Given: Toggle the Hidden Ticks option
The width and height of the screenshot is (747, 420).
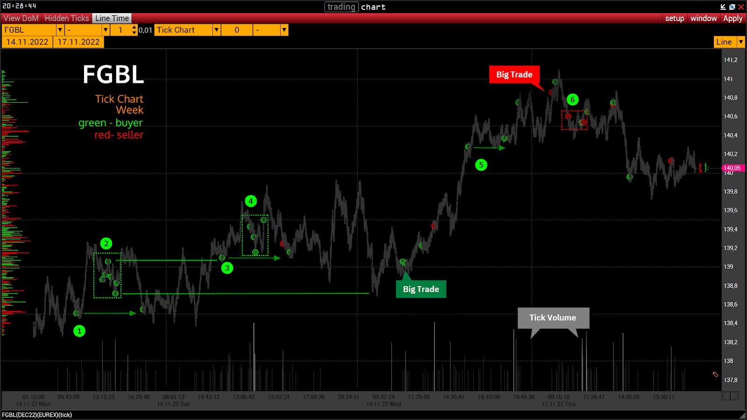Looking at the screenshot, I should pyautogui.click(x=67, y=18).
